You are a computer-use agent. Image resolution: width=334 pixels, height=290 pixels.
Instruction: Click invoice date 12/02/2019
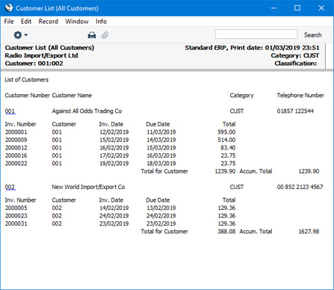[114, 132]
